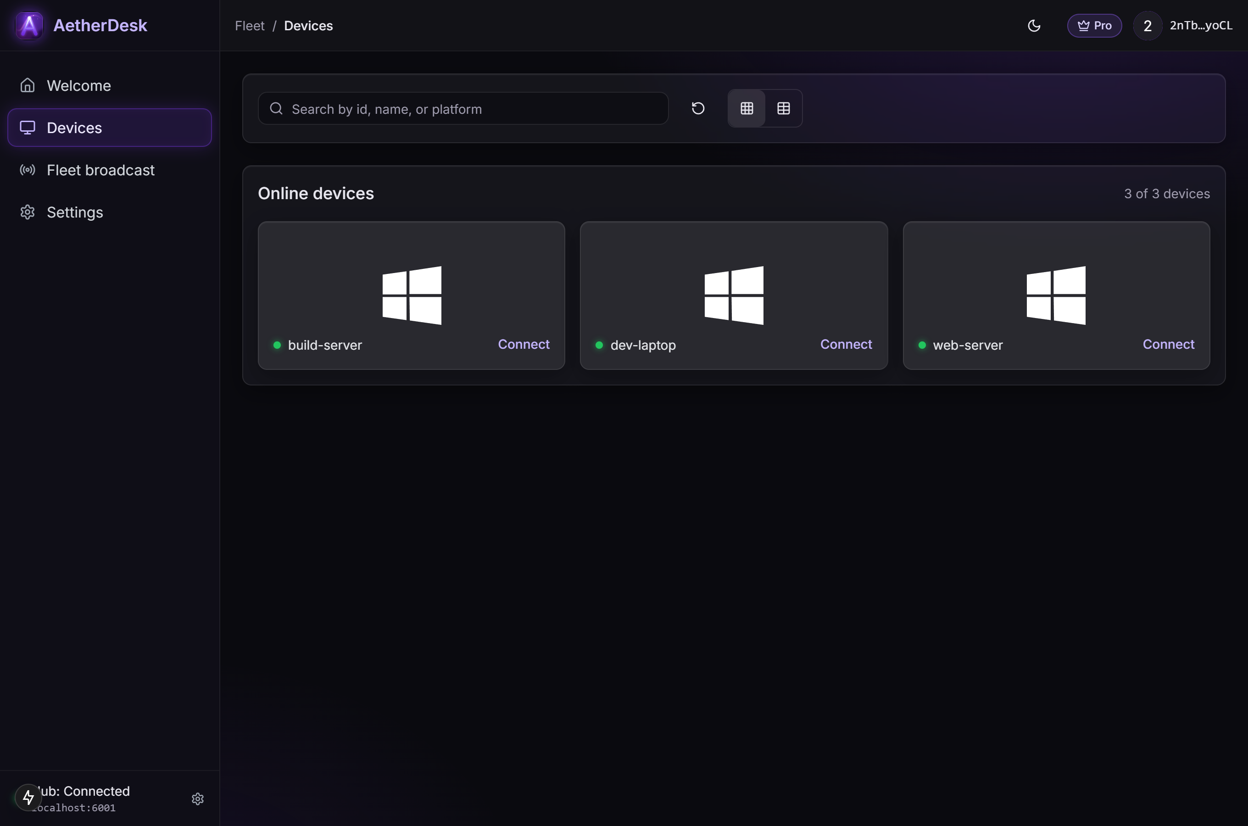The height and width of the screenshot is (826, 1248).
Task: Connect to dev-laptop
Action: (x=846, y=344)
